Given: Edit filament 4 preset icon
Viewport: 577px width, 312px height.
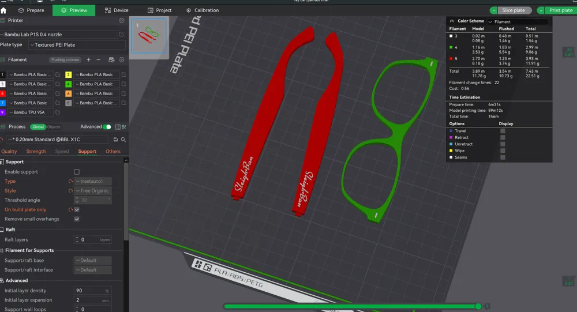Looking at the screenshot, I should pyautogui.click(x=124, y=84).
